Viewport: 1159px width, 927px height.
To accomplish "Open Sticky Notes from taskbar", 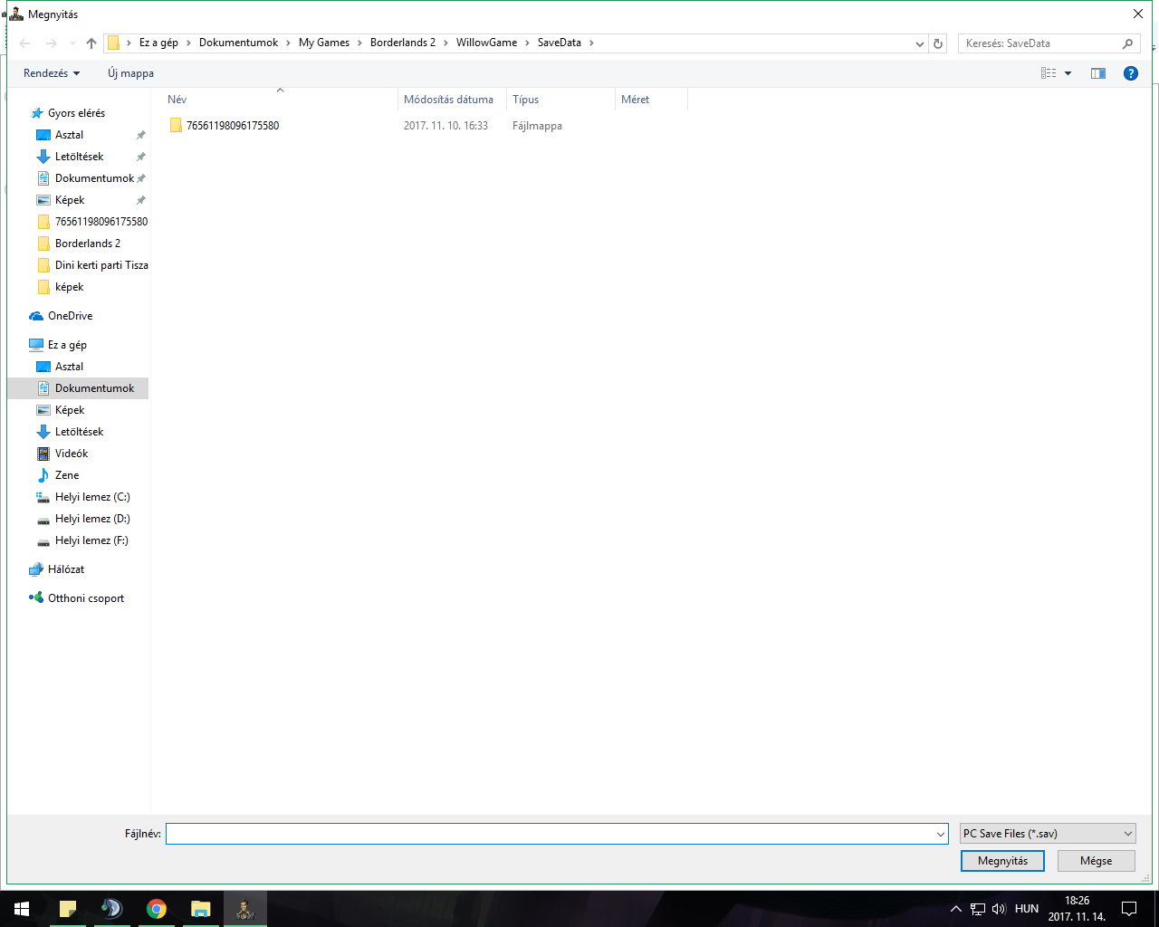I will point(68,909).
